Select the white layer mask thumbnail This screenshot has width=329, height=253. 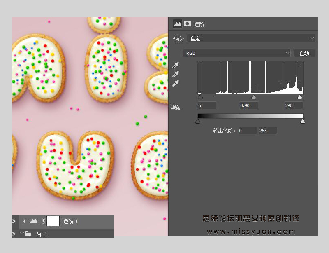tap(53, 221)
